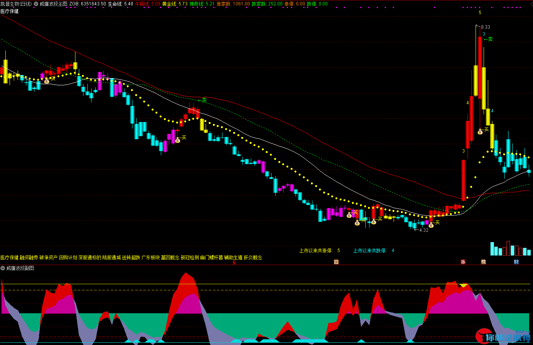Click the green 神奇线: 5.21 readout

202,4
